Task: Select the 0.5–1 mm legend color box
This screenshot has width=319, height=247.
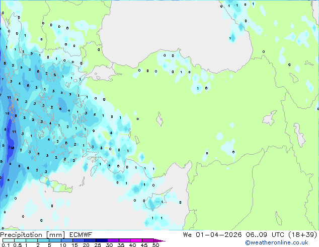Action: tap(20, 240)
